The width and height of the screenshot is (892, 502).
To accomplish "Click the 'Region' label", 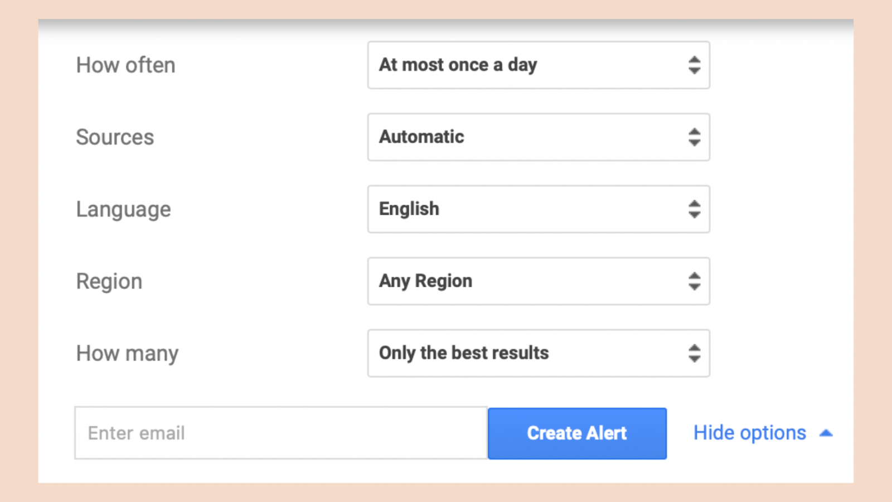I will click(109, 282).
